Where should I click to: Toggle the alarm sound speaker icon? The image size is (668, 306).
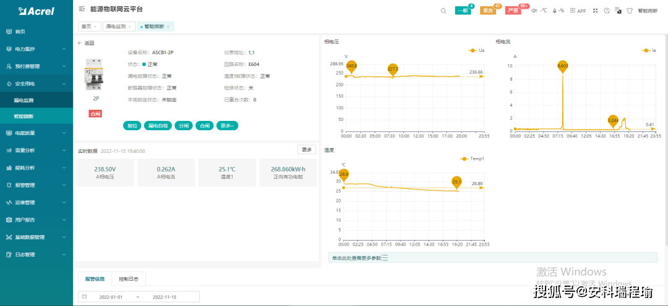(x=534, y=10)
